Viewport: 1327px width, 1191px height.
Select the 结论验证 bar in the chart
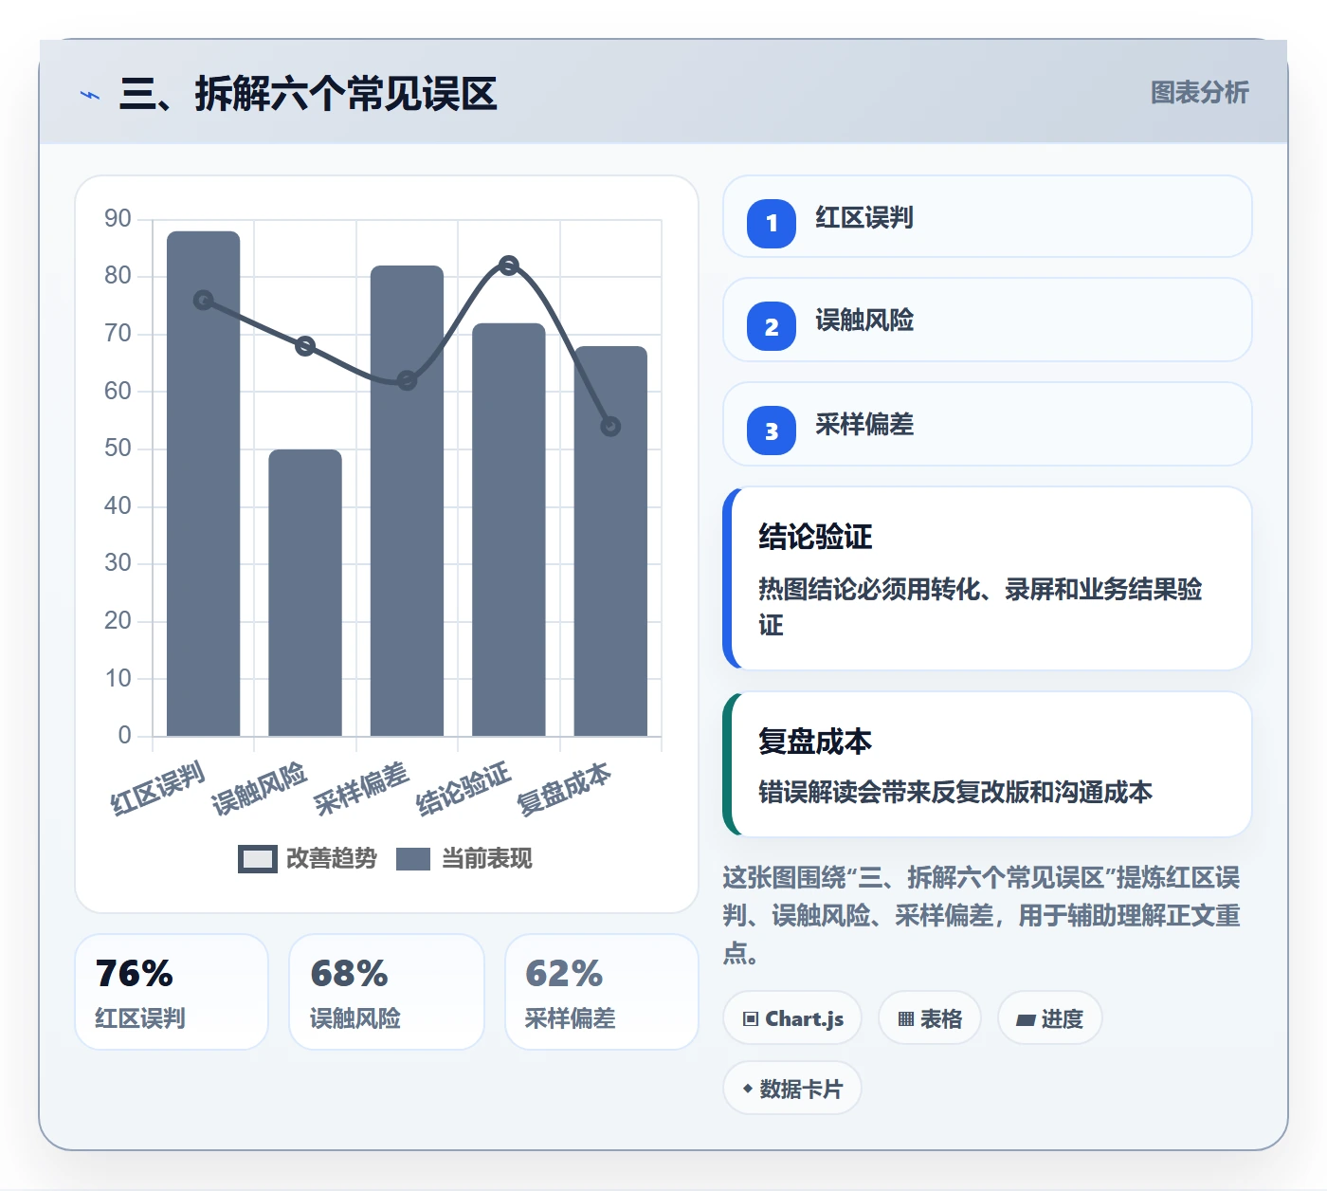pyautogui.click(x=509, y=529)
